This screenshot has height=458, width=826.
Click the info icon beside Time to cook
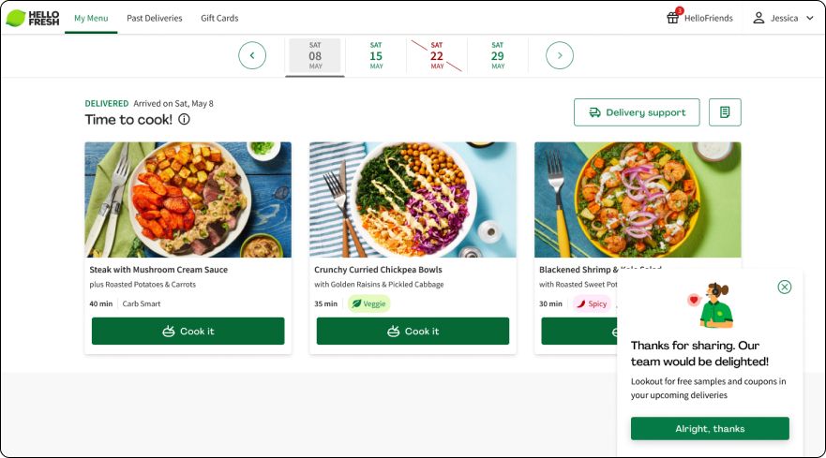[184, 120]
